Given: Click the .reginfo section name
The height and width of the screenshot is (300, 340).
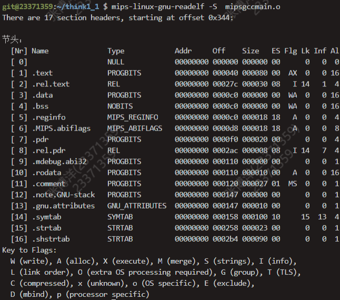Looking at the screenshot, I should click(48, 117).
